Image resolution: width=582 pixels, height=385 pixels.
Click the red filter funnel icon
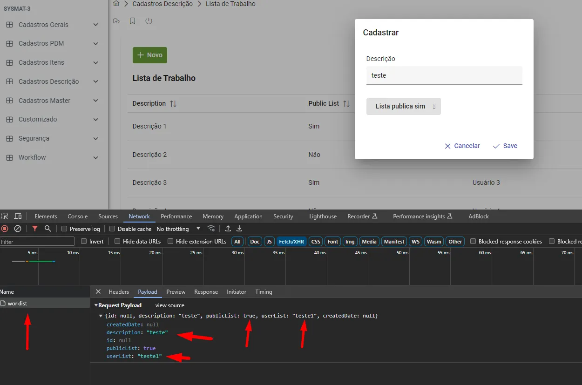35,229
